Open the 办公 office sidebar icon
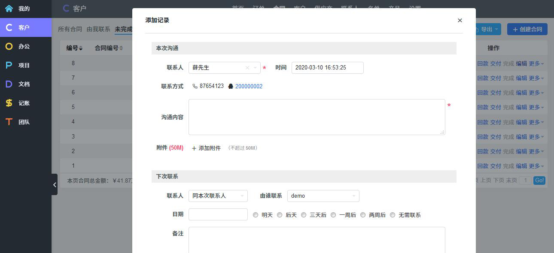 pyautogui.click(x=9, y=46)
